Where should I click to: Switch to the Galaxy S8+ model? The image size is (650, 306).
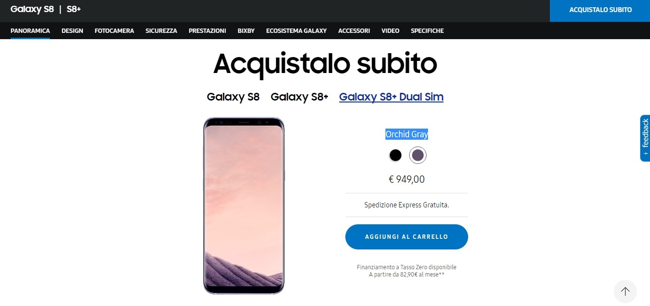click(299, 97)
